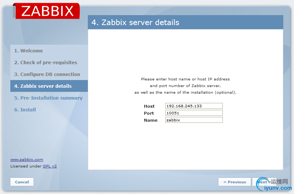The image size is (294, 194).
Task: Select '4. Zabbix server details' step
Action: [49, 86]
